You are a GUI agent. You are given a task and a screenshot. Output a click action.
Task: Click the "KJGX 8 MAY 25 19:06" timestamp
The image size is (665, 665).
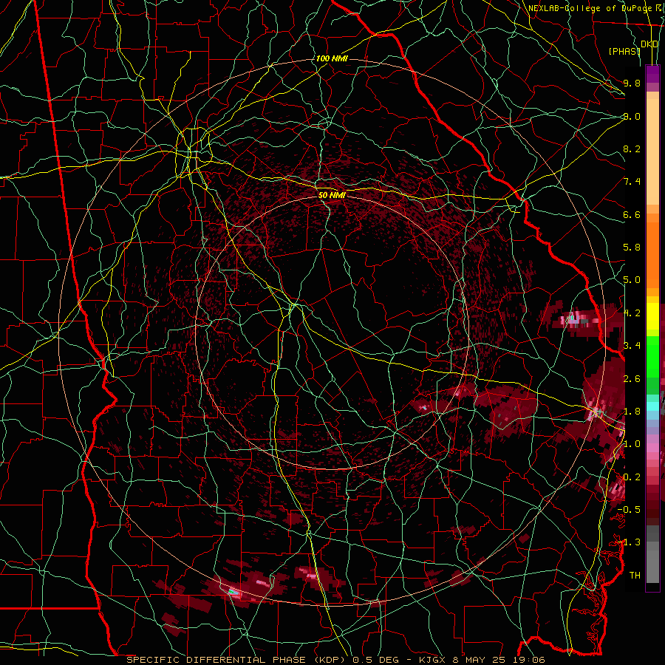[482, 660]
